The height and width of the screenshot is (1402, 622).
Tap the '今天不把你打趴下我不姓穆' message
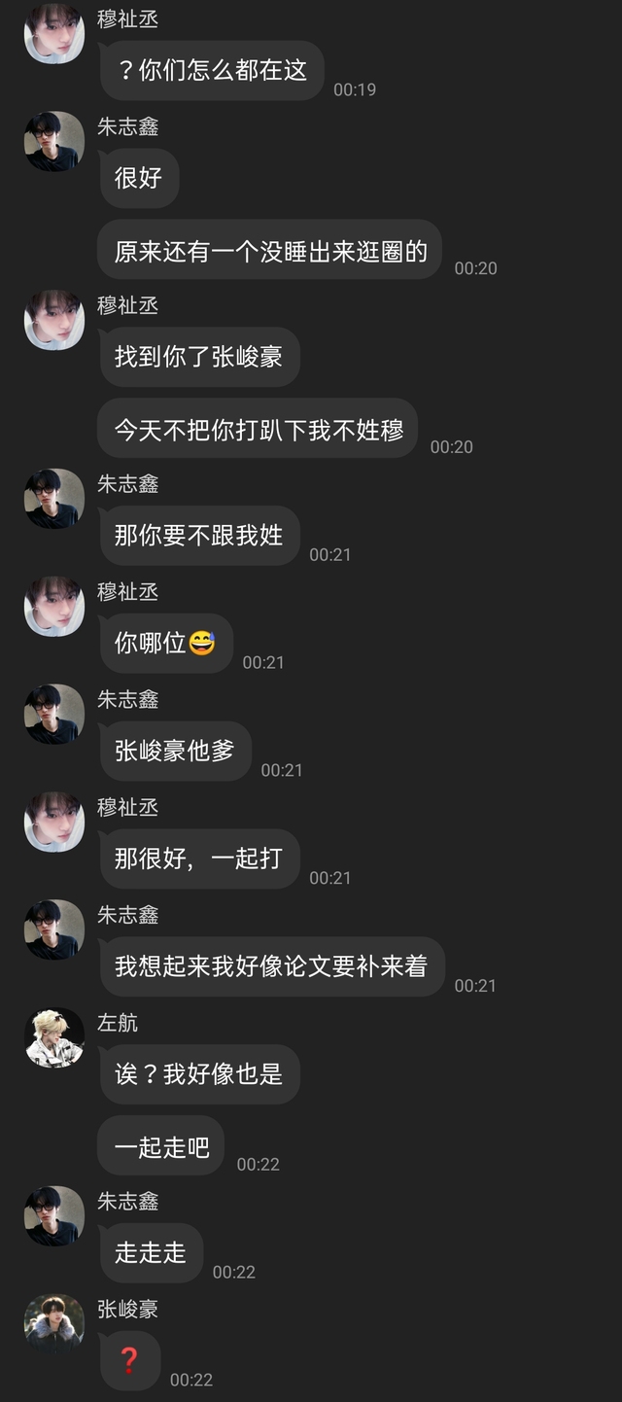(x=259, y=429)
